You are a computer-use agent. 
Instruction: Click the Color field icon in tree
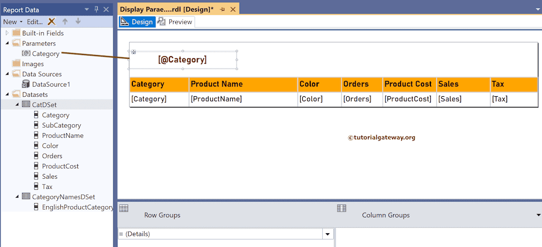(36, 145)
